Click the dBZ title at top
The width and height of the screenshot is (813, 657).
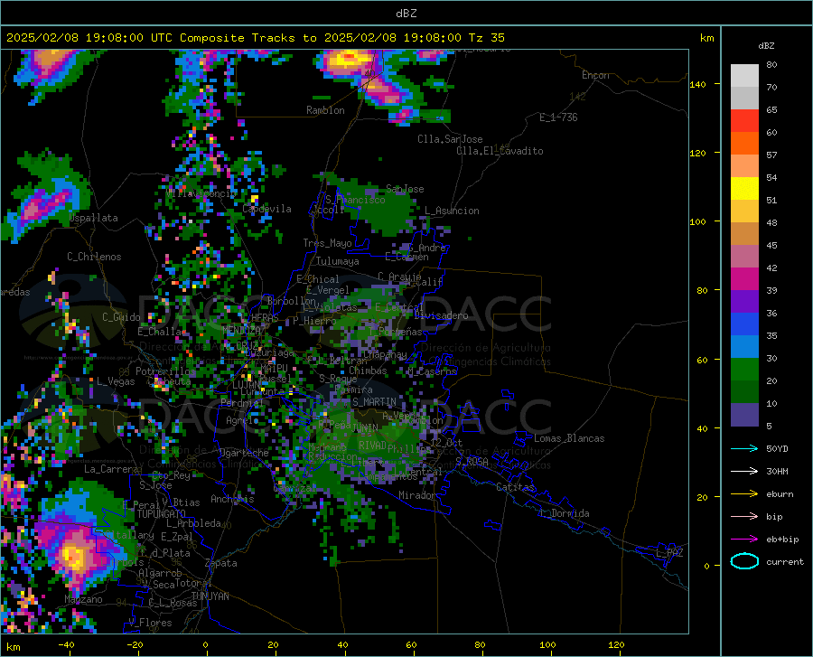(x=406, y=14)
